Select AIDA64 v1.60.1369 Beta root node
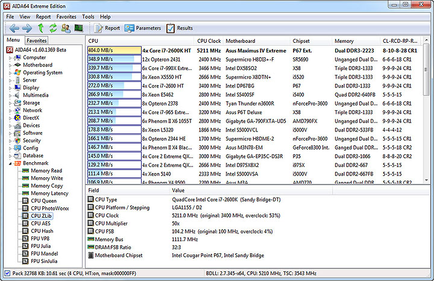 [40, 50]
